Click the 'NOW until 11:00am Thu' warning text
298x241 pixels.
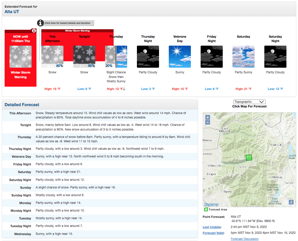click(x=21, y=39)
